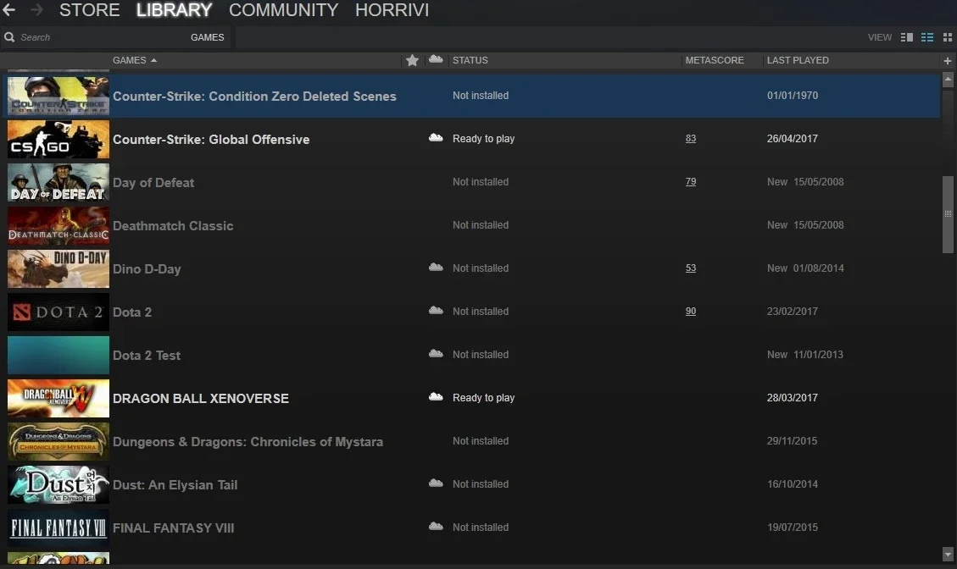The width and height of the screenshot is (957, 569).
Task: Select the CS:GO game thumbnail
Action: [x=58, y=139]
